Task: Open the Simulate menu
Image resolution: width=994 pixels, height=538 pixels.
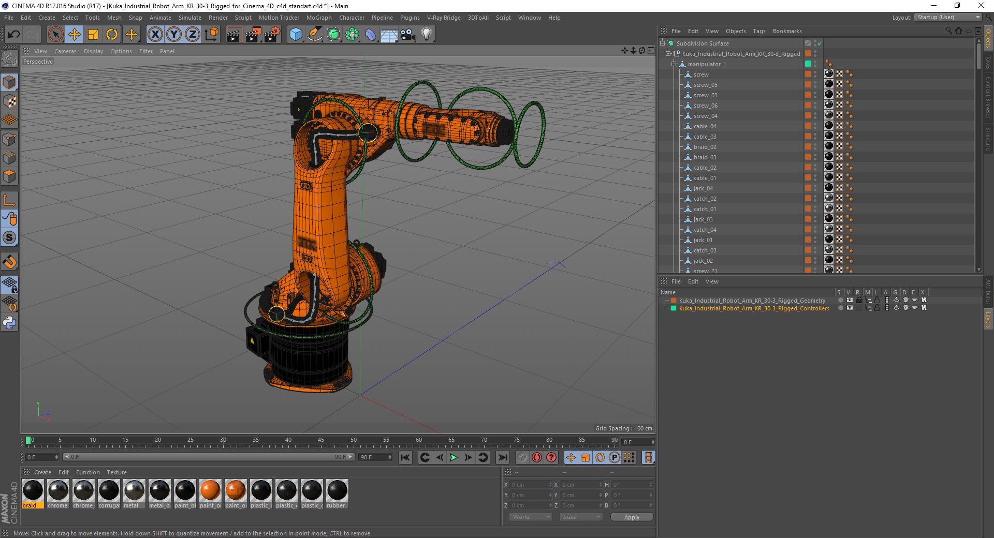Action: point(190,18)
